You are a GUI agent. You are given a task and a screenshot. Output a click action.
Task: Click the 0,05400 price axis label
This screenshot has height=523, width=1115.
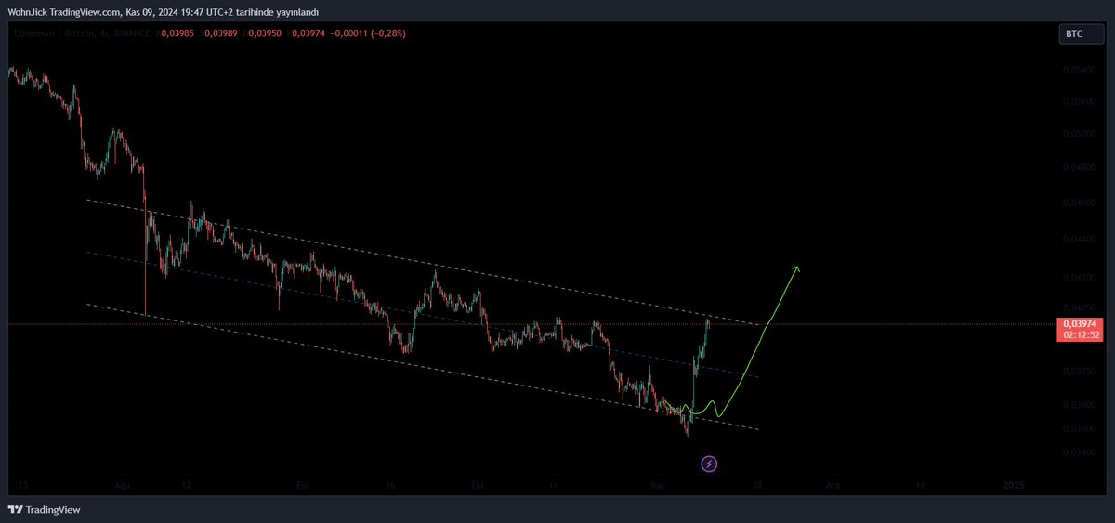(x=1078, y=71)
